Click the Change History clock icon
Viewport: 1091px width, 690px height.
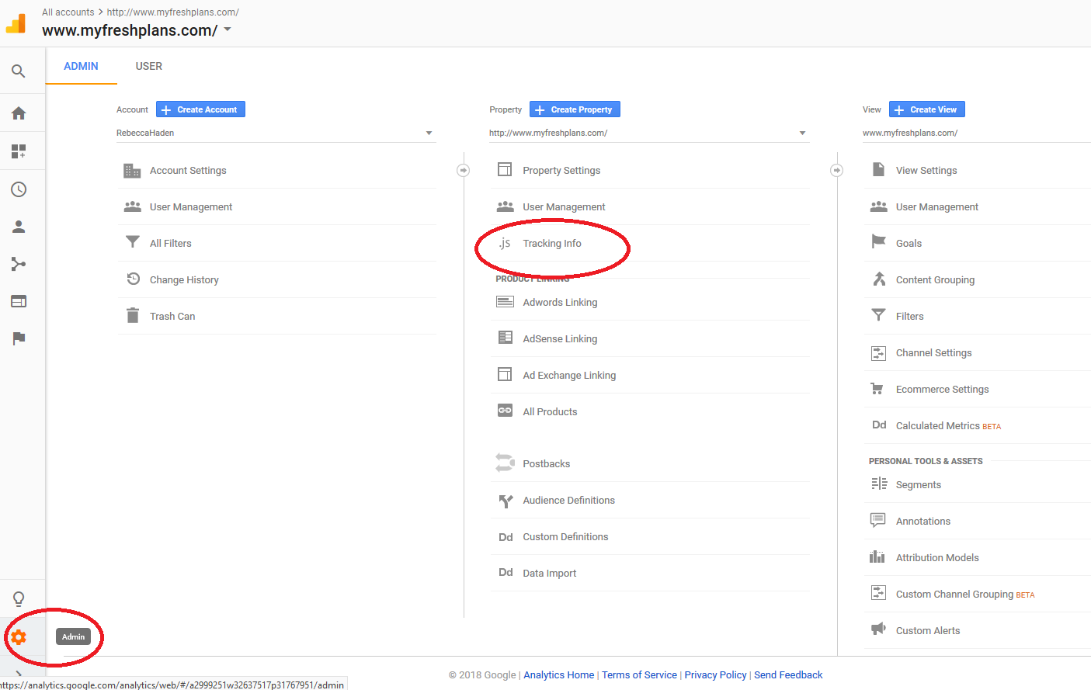(133, 279)
